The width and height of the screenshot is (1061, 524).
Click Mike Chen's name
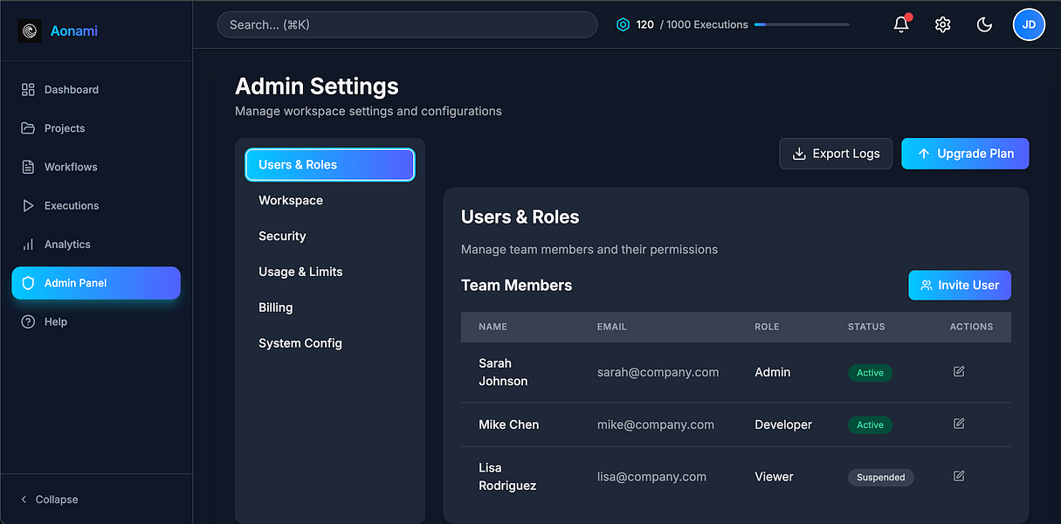[509, 424]
